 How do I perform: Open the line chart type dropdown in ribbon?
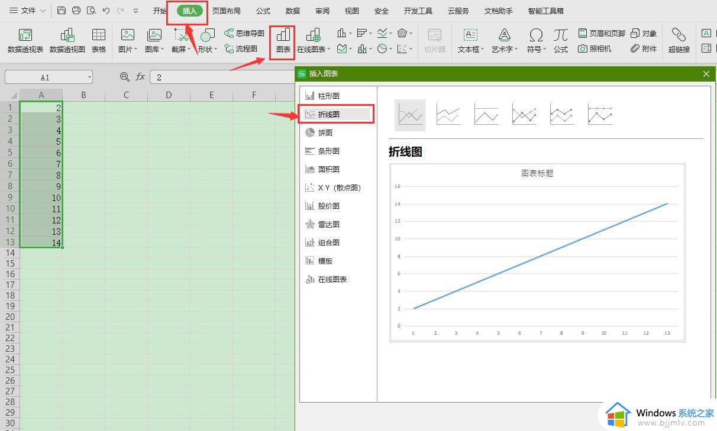[385, 33]
